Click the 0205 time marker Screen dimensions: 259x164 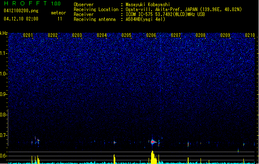(126, 35)
